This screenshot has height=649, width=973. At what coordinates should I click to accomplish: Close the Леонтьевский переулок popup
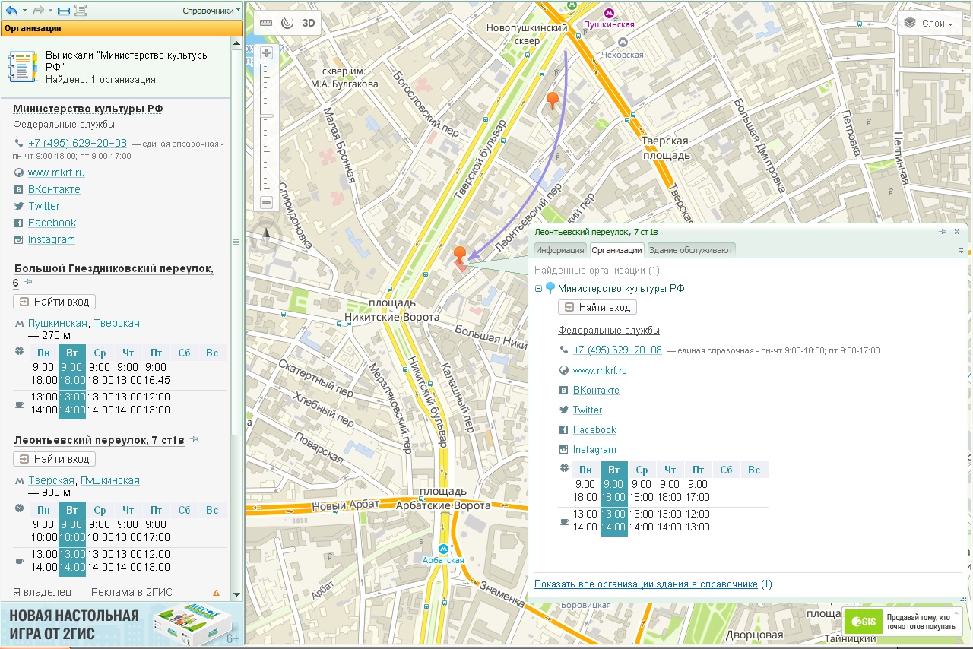[x=956, y=231]
